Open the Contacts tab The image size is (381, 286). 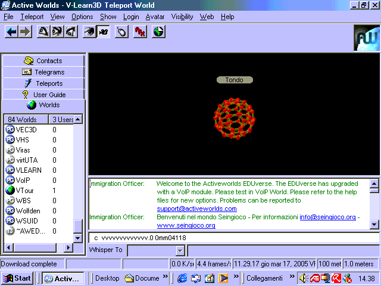[x=43, y=61]
